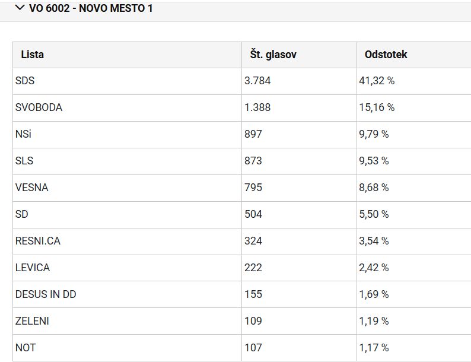The width and height of the screenshot is (471, 362).
Task: Click the ZELENI list name
Action: (x=32, y=321)
